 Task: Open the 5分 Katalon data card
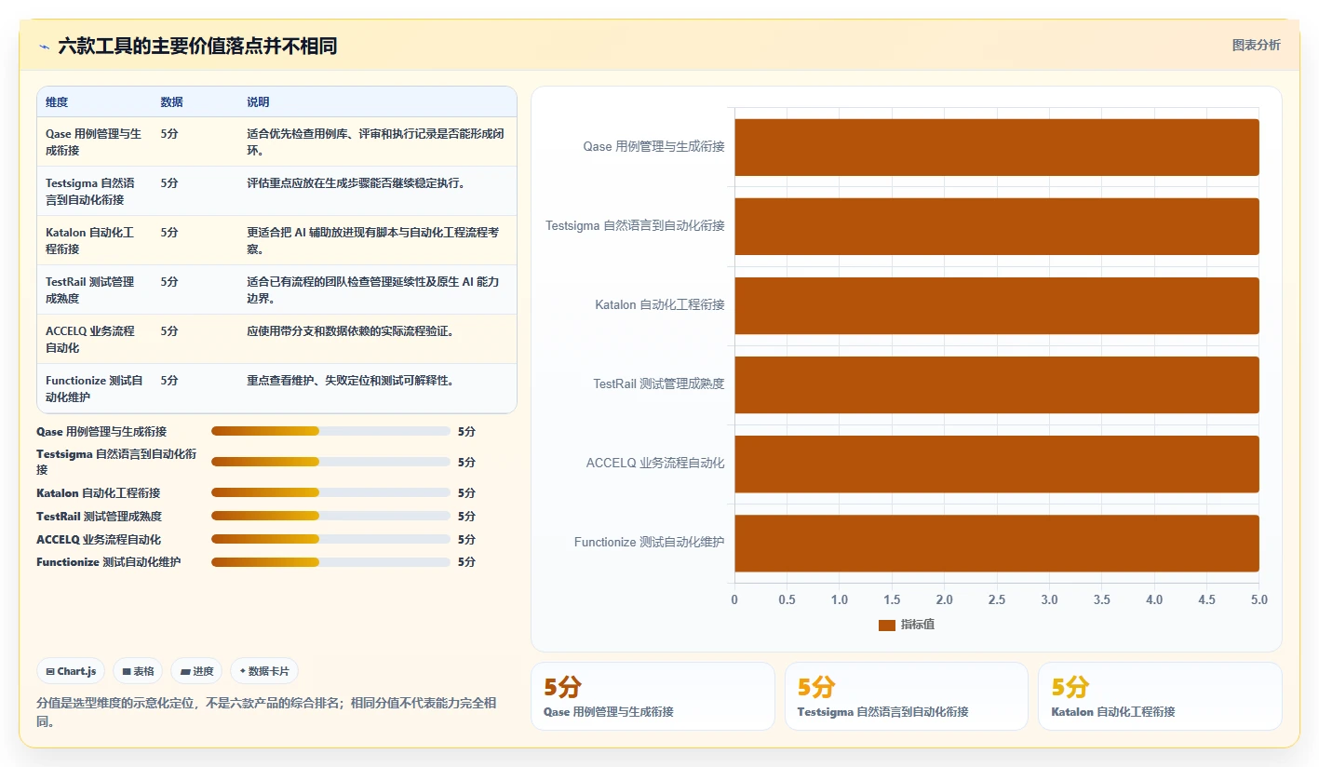(x=1160, y=696)
